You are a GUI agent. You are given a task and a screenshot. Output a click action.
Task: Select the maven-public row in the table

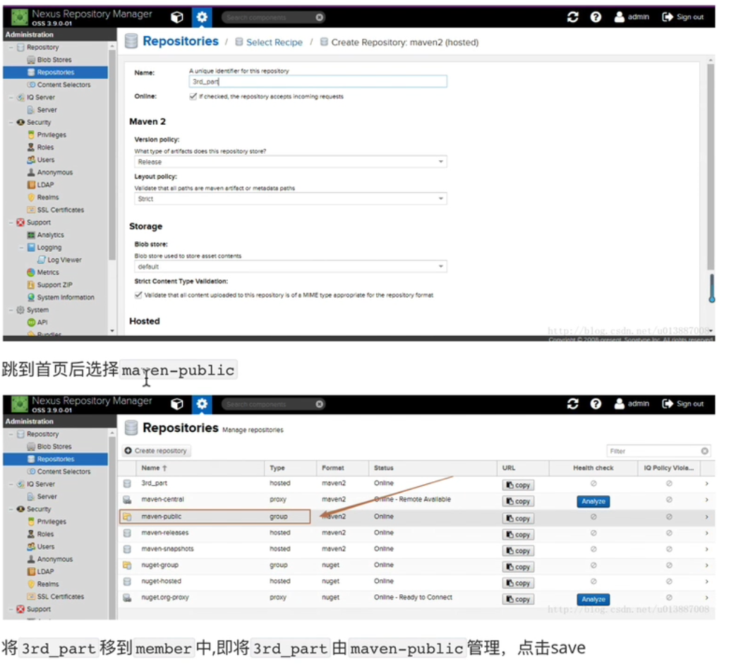(x=416, y=517)
